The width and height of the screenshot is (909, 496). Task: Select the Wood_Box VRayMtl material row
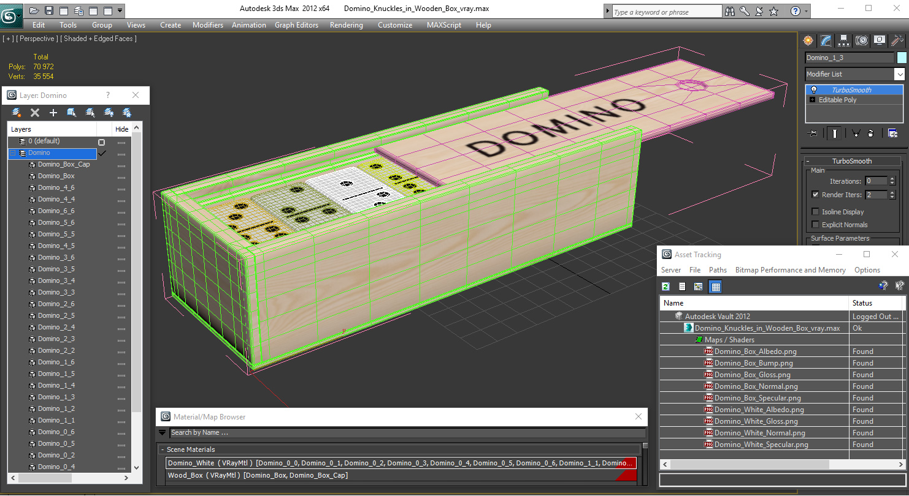pyautogui.click(x=401, y=475)
